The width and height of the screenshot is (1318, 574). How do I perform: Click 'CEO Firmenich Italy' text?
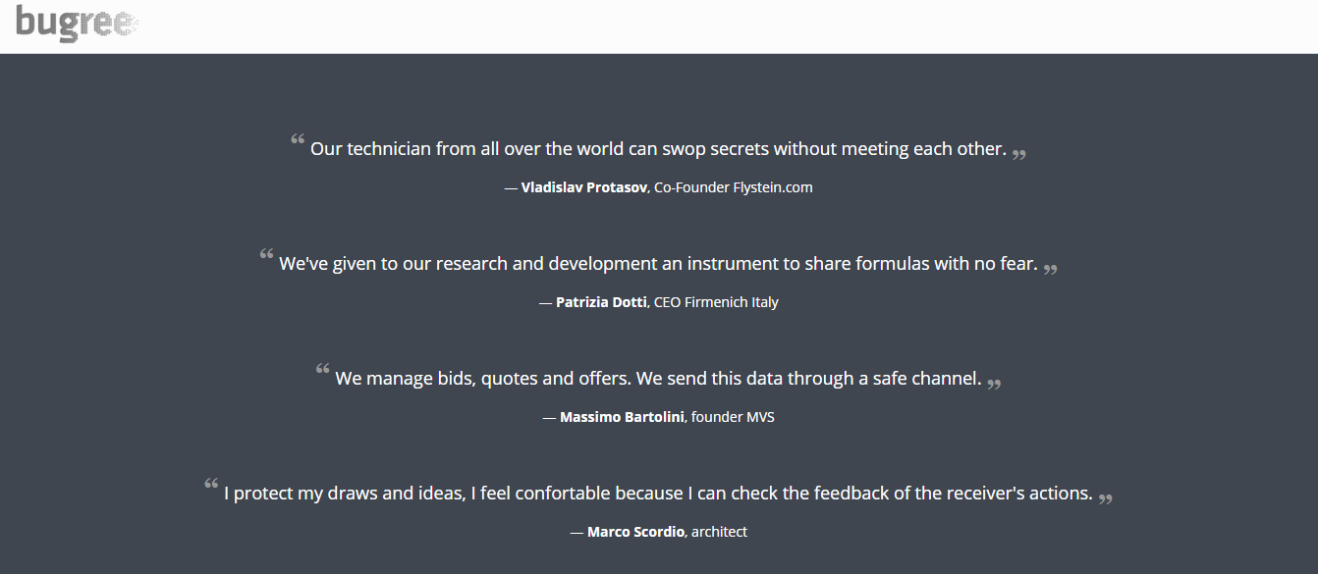click(x=716, y=302)
